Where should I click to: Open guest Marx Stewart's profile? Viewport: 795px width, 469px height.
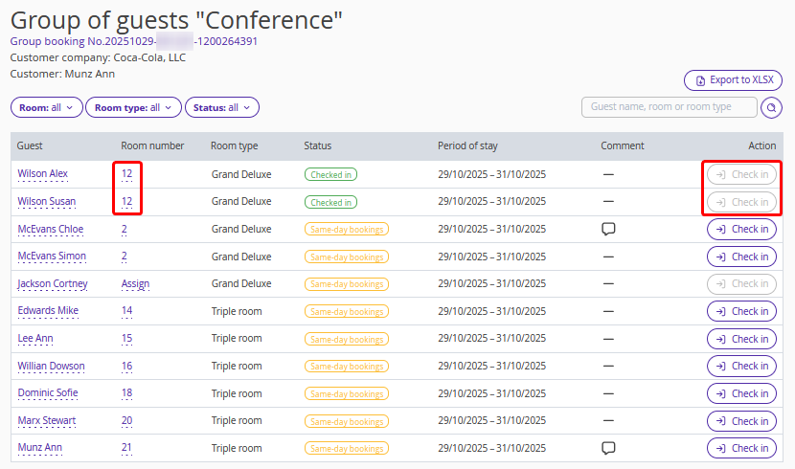click(47, 421)
